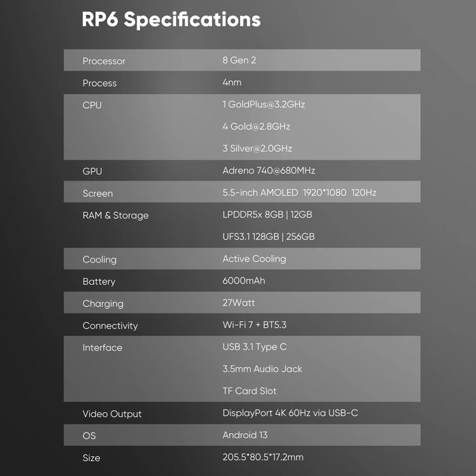Select the 3 Silver@2.0GHz CPU entry
The image size is (476, 476).
[x=257, y=148]
